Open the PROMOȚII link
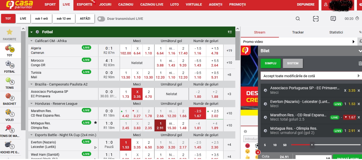 pyautogui.click(x=237, y=5)
